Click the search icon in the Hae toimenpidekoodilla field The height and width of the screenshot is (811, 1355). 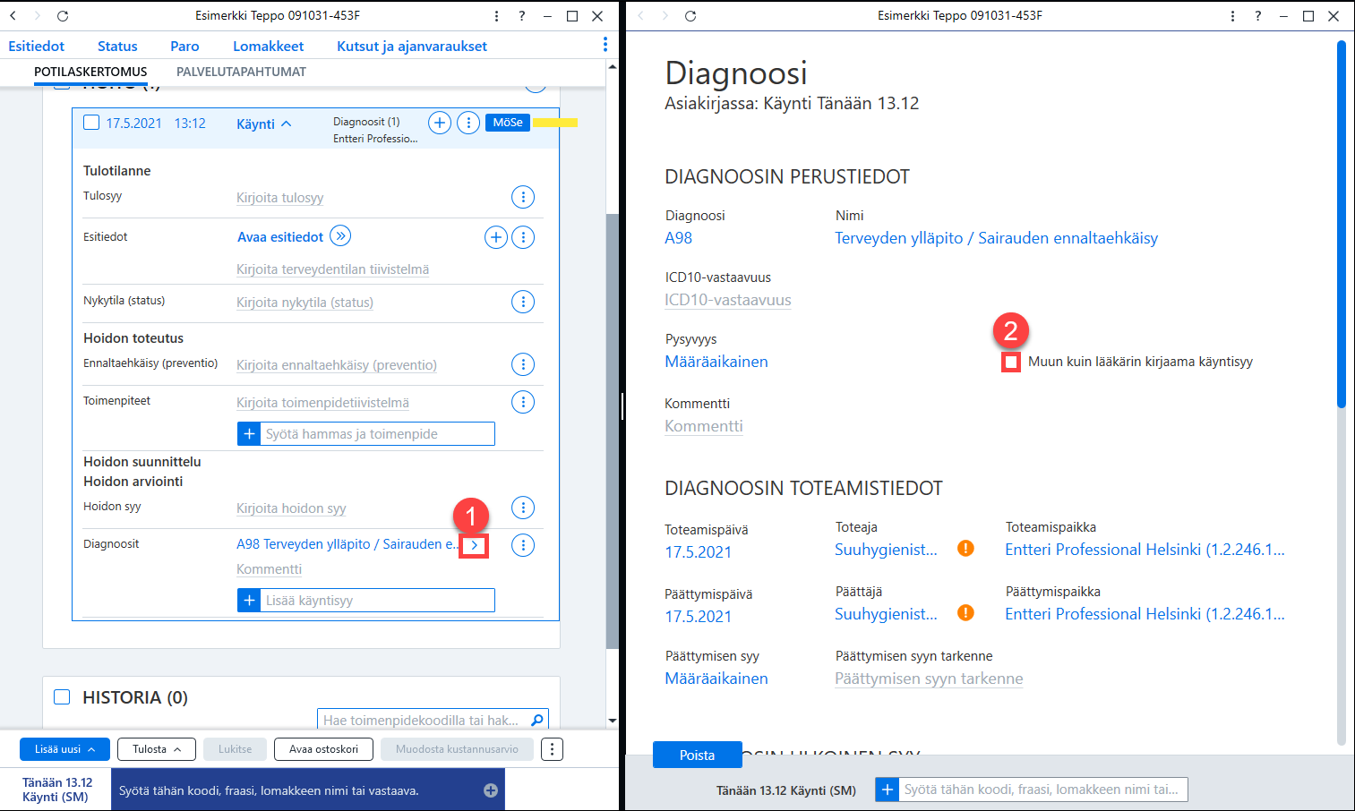pos(537,720)
